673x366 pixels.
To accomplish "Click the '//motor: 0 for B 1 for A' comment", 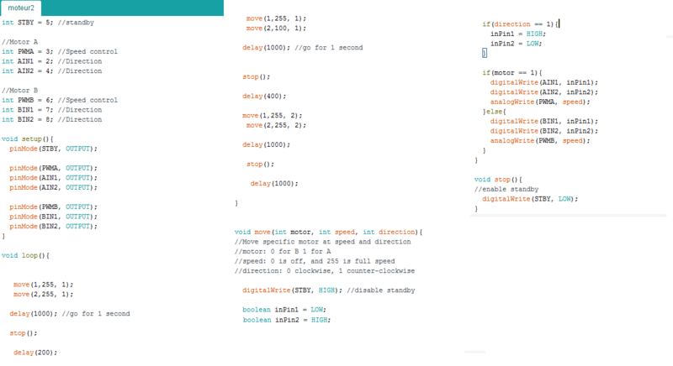I will click(x=283, y=251).
